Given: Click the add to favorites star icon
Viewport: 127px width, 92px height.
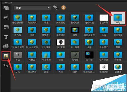Looking at the screenshot, I should 56,8.
